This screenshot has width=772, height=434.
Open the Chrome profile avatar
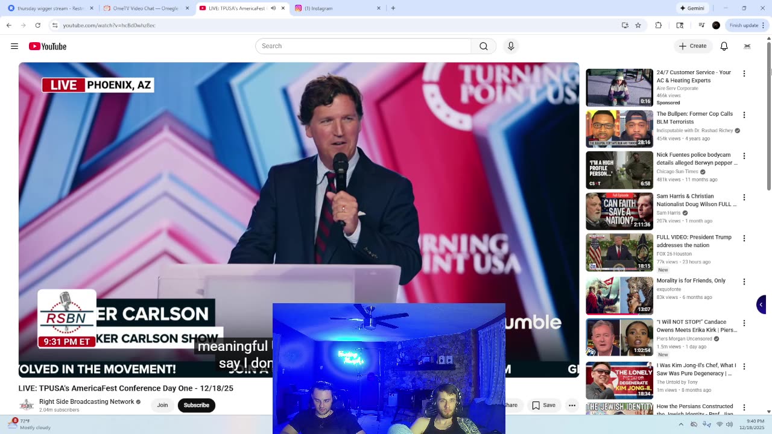[716, 25]
